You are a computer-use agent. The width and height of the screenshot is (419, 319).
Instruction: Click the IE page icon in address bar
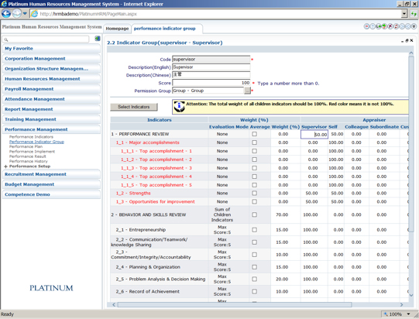pyautogui.click(x=34, y=14)
